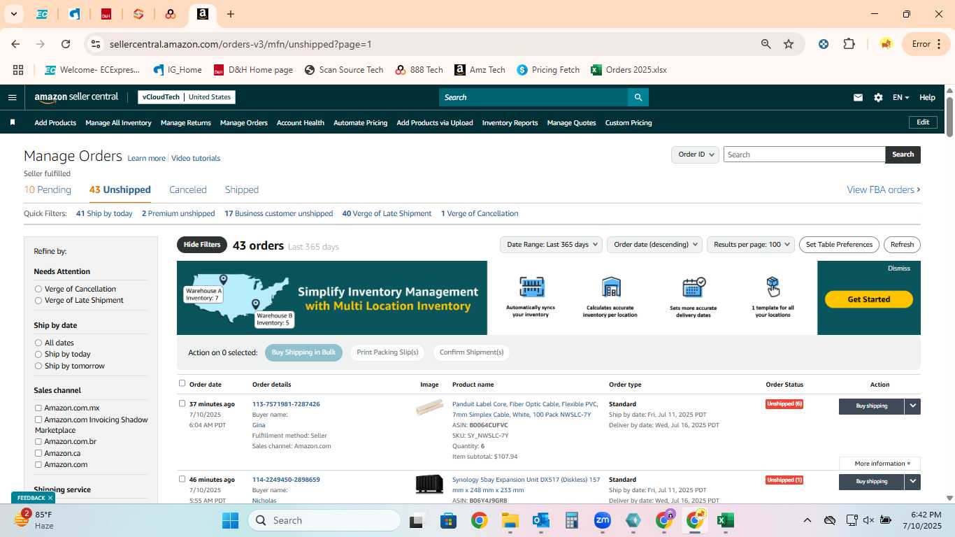This screenshot has height=537, width=955.
Task: Open the EN language dropdown
Action: 900,98
